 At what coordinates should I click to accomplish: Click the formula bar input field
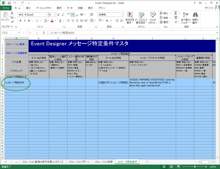click(x=132, y=33)
